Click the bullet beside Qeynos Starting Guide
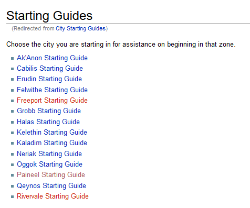 coord(12,186)
